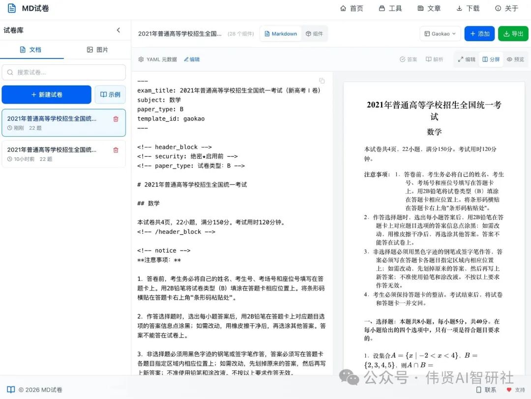531x399 pixels.
Task: Switch to Markdown view mode
Action: click(x=281, y=34)
